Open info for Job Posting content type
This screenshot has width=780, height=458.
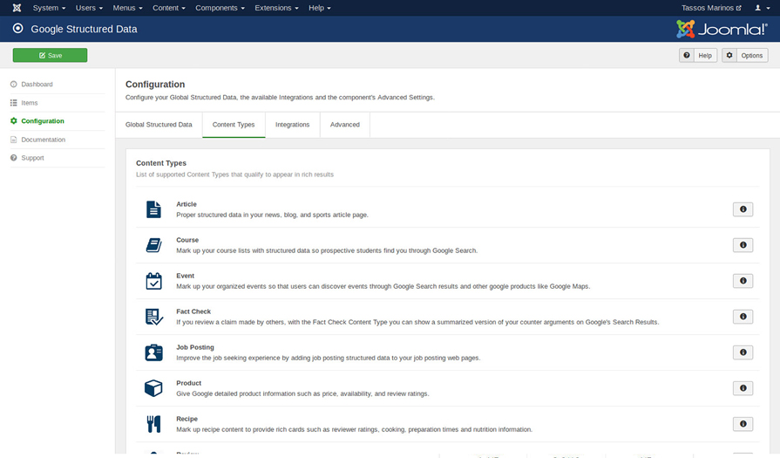743,352
